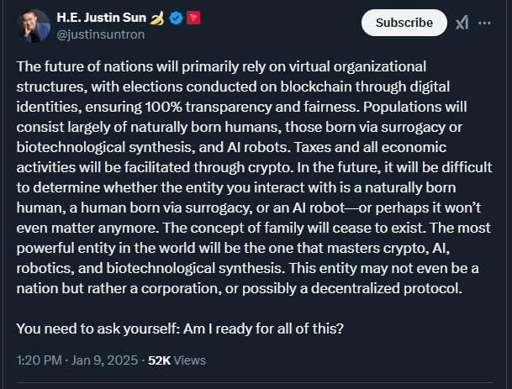Click "decentralized protocol" ending the paragraph

point(386,288)
